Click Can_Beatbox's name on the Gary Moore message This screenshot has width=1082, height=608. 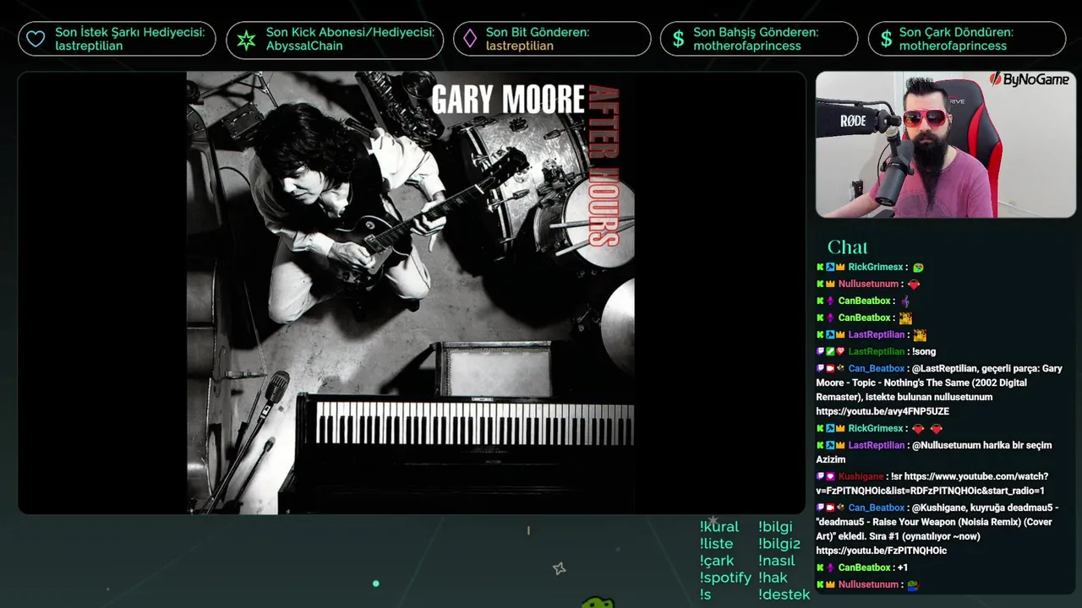(x=877, y=368)
